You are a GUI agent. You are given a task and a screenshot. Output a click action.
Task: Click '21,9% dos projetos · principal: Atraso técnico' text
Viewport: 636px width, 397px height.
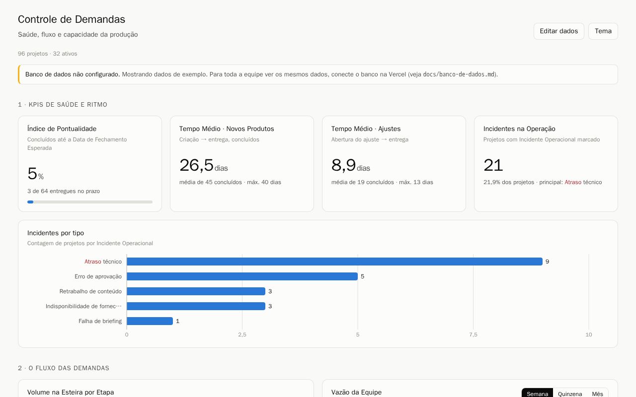[543, 182]
